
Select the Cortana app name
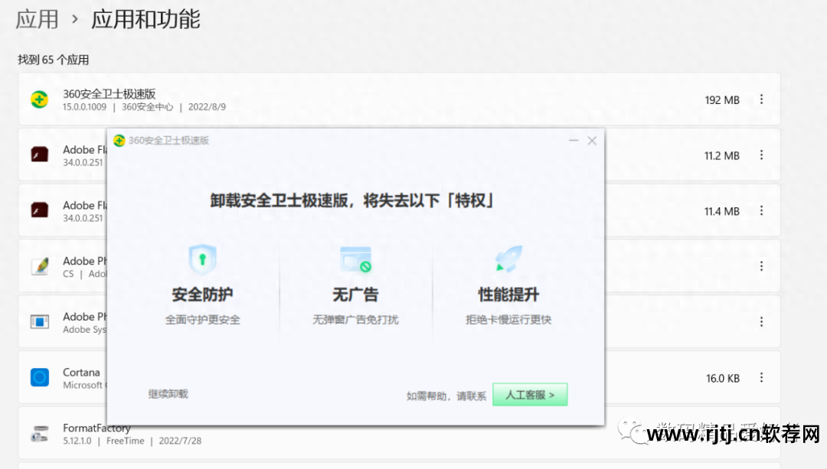tap(81, 372)
